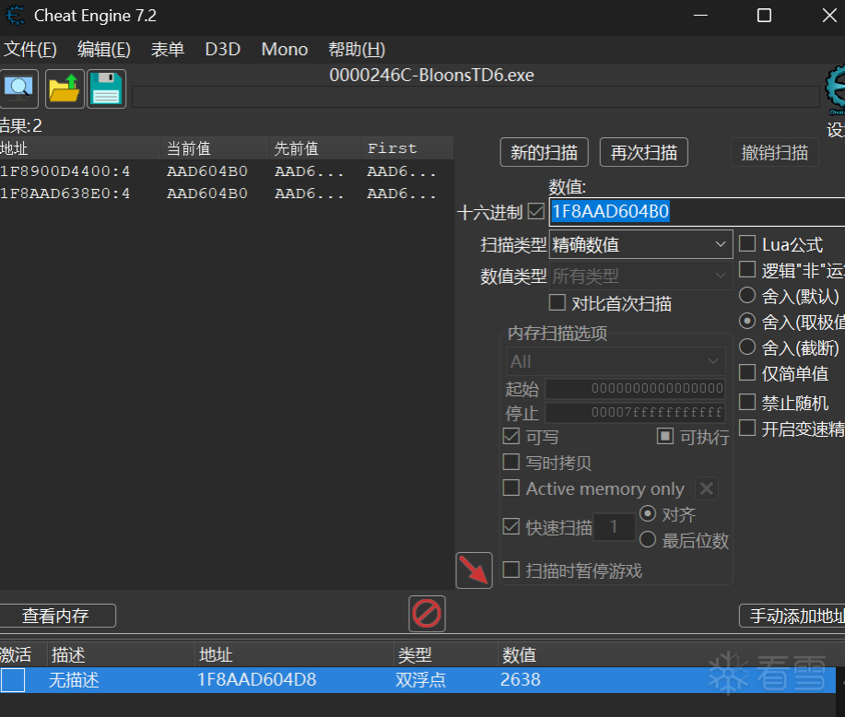845x717 pixels.
Task: Toggle the 可执行 checkbox
Action: [665, 436]
